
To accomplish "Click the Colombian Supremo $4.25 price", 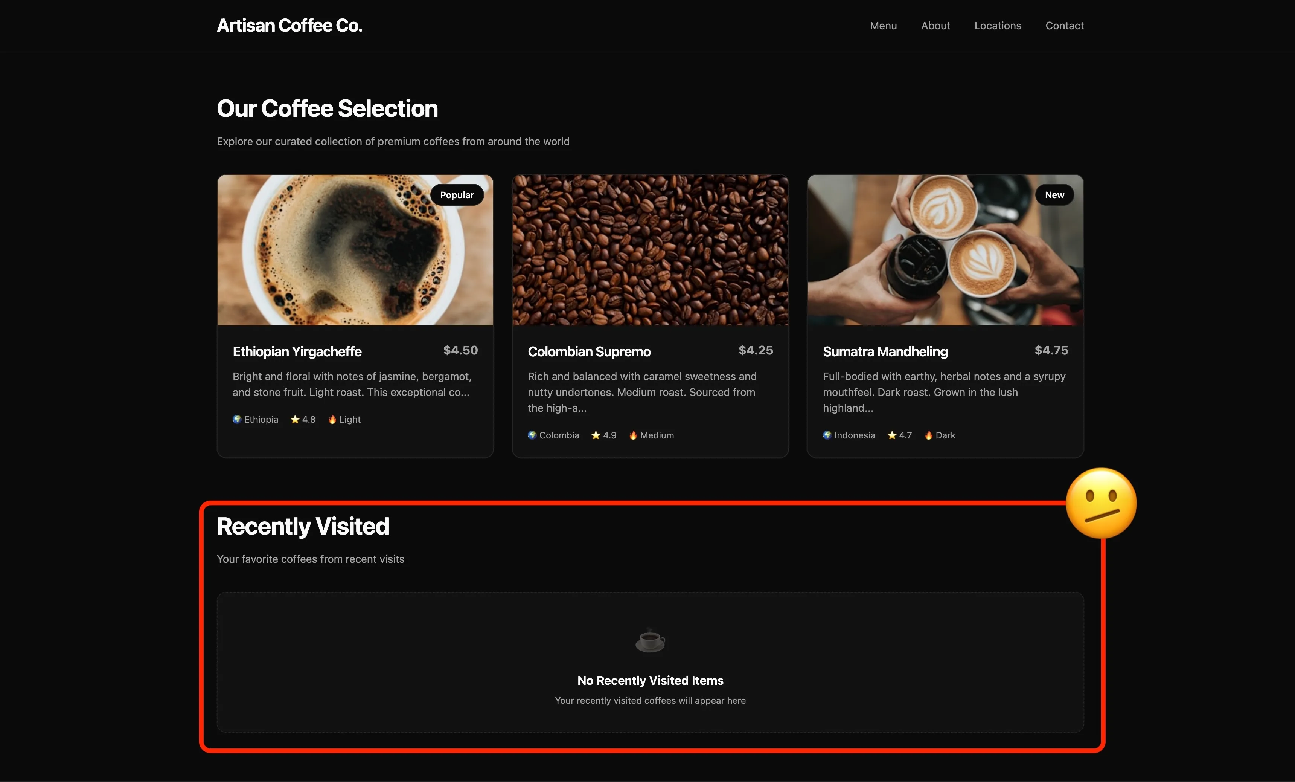I will point(756,350).
